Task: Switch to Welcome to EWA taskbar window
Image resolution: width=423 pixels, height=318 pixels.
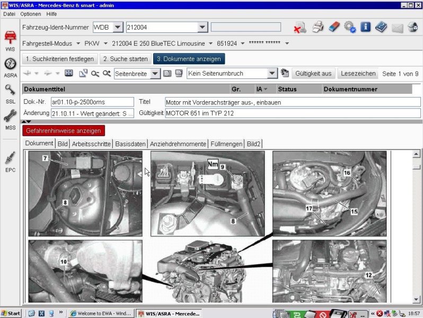Action: click(x=101, y=313)
